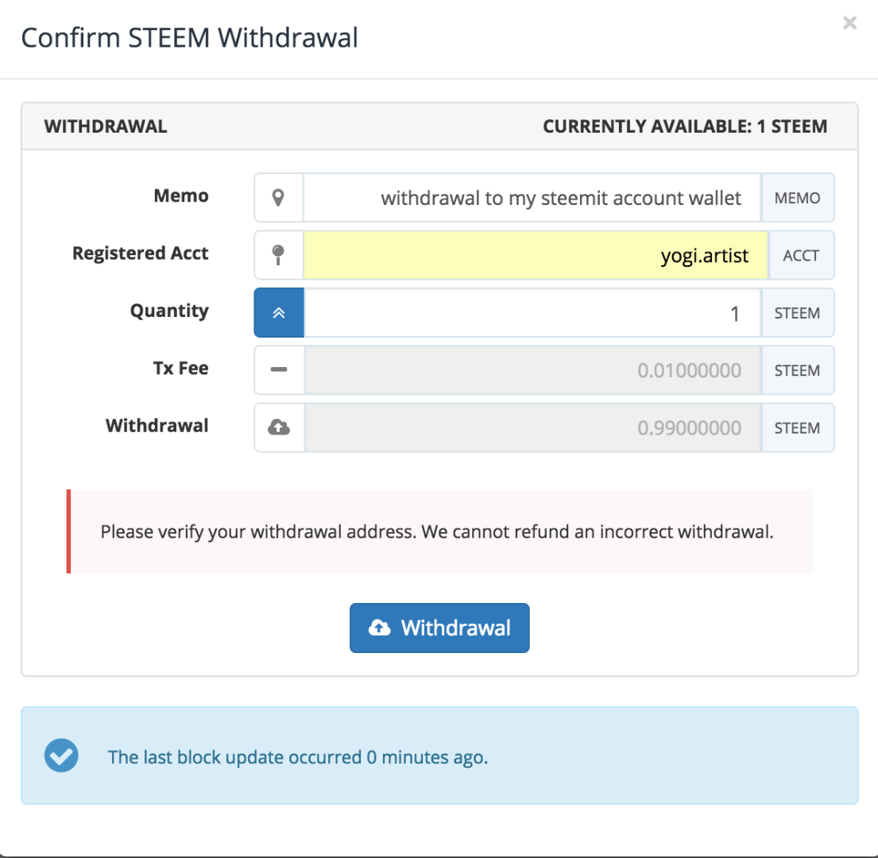878x858 pixels.
Task: Click the minus icon beside Tx Fee
Action: coord(278,370)
